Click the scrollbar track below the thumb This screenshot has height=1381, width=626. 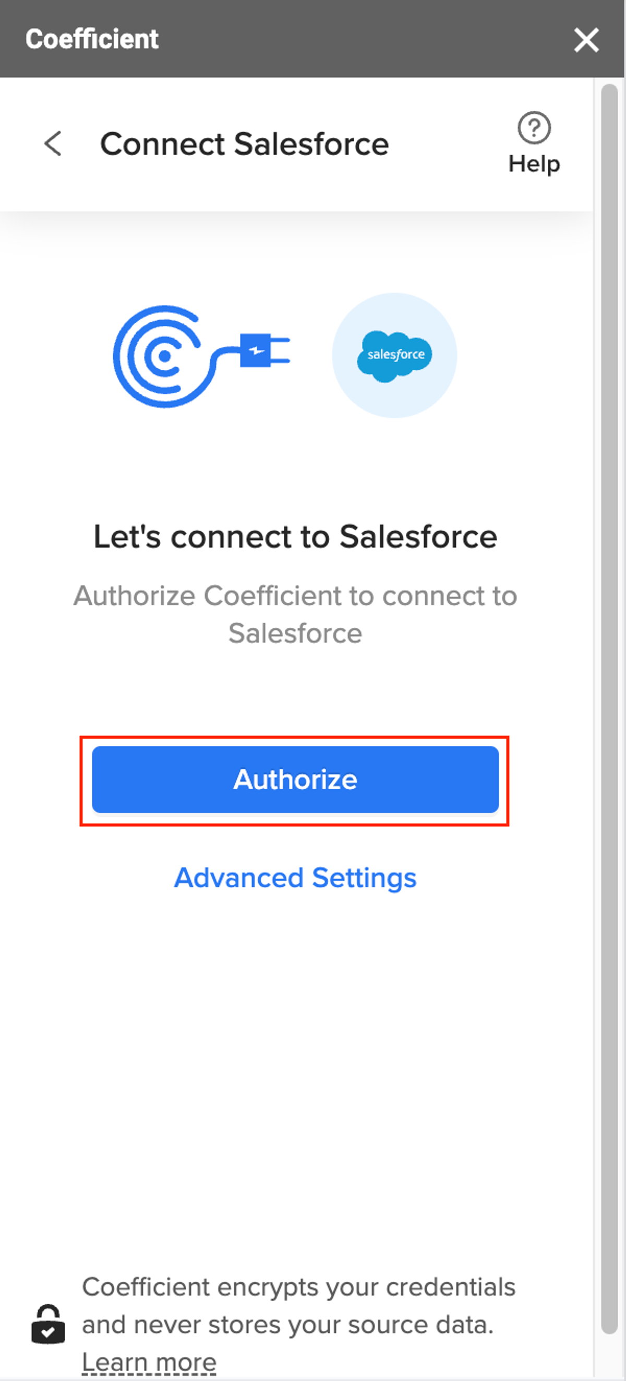tap(609, 1356)
